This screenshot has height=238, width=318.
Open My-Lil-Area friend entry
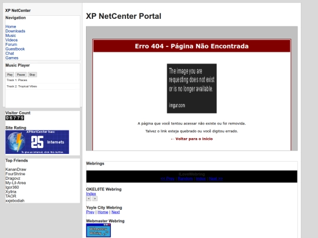16,183
